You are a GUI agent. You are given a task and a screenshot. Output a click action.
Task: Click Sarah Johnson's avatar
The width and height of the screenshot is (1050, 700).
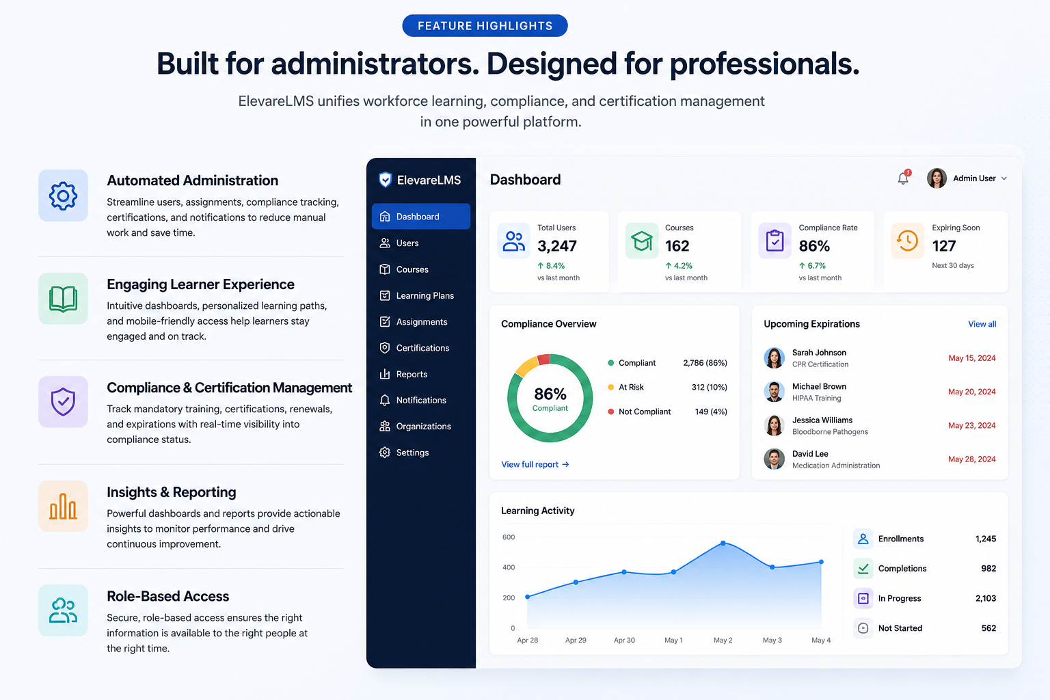774,358
